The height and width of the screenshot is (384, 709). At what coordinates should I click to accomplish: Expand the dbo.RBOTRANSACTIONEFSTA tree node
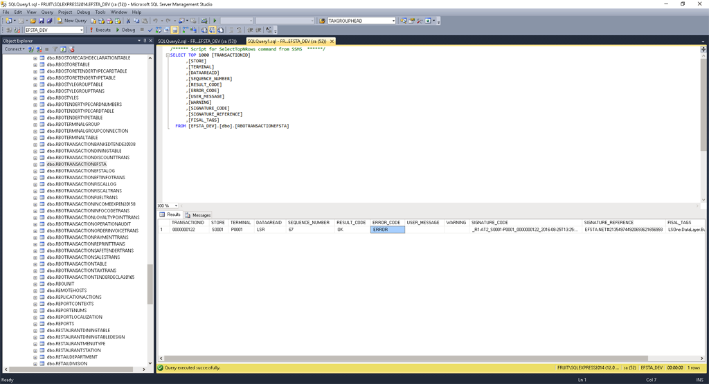pos(35,164)
